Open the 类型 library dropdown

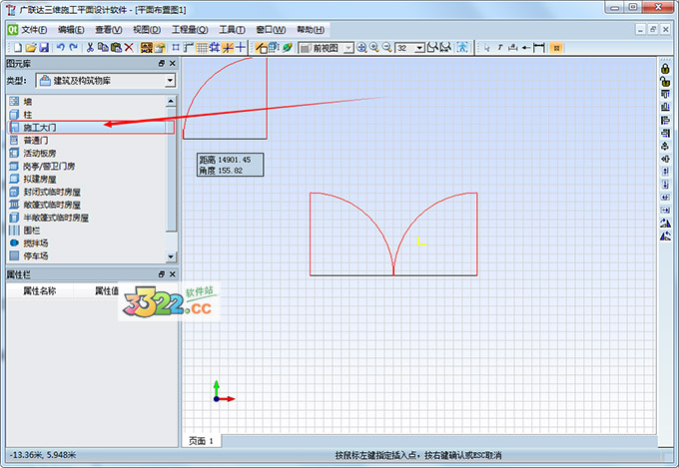171,80
